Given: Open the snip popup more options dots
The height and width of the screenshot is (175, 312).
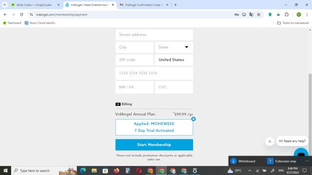Looking at the screenshot, I should pos(307,161).
